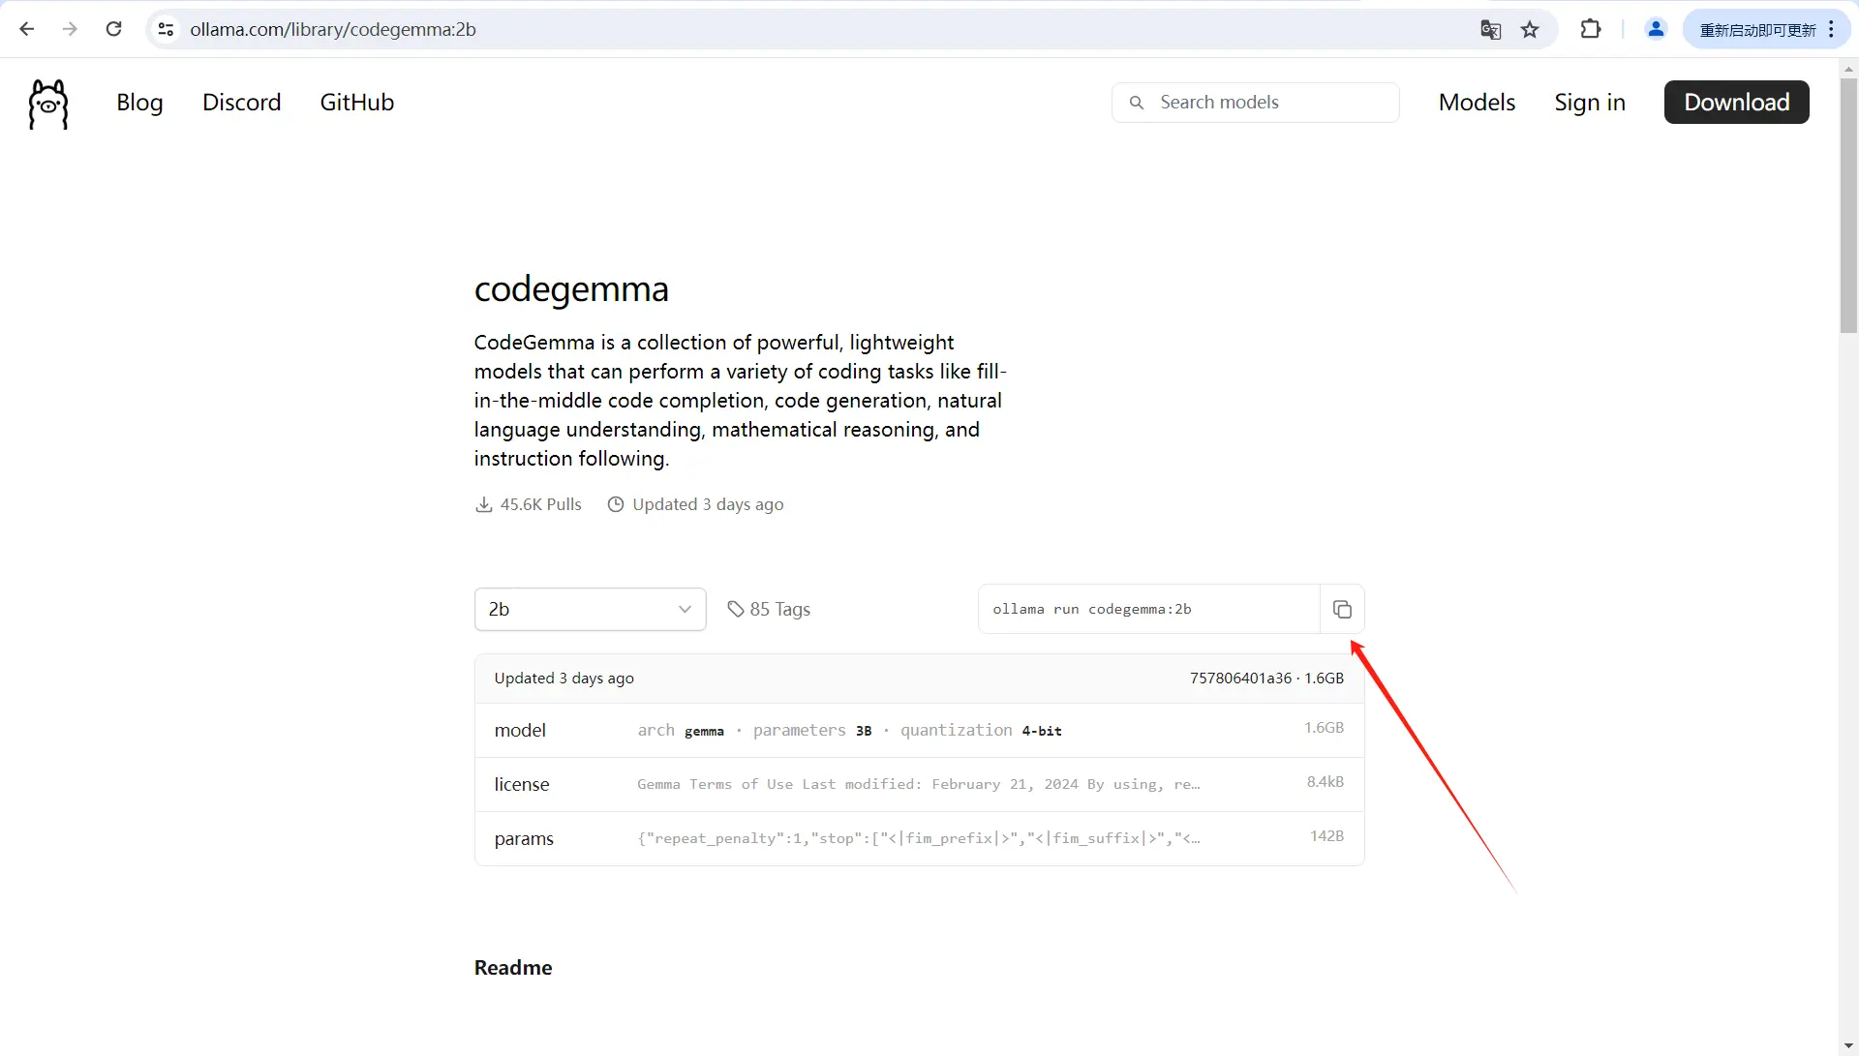Open the browser profile avatar
This screenshot has height=1056, width=1859.
tap(1656, 29)
